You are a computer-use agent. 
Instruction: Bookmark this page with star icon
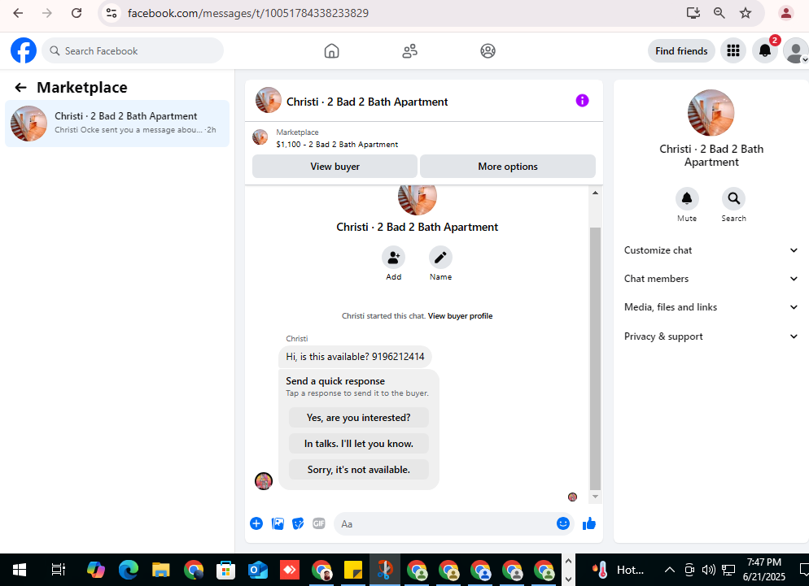746,13
